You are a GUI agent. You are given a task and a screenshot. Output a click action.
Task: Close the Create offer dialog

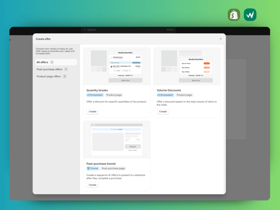221,39
